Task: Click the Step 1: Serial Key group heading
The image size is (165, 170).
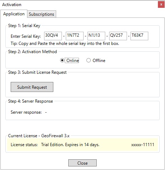Action: tap(24, 26)
